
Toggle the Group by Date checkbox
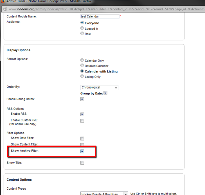tap(105, 93)
